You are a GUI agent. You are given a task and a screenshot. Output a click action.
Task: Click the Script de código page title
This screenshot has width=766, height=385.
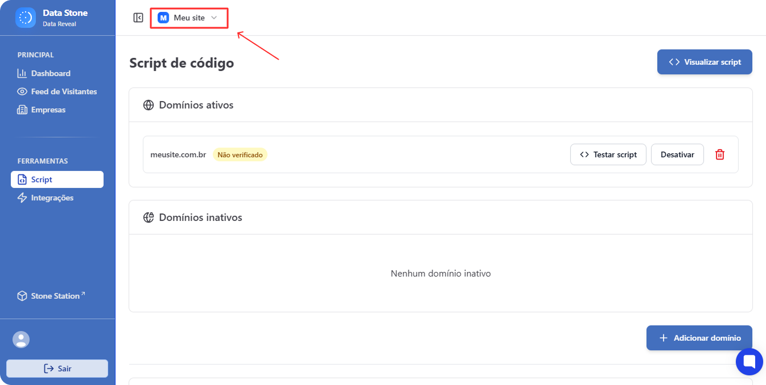(182, 63)
